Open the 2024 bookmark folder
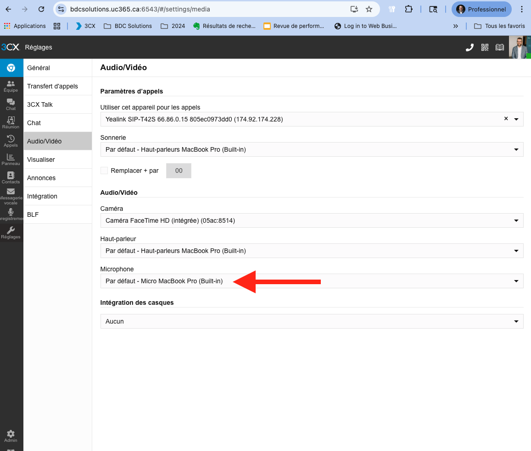This screenshot has width=531, height=451. click(173, 26)
